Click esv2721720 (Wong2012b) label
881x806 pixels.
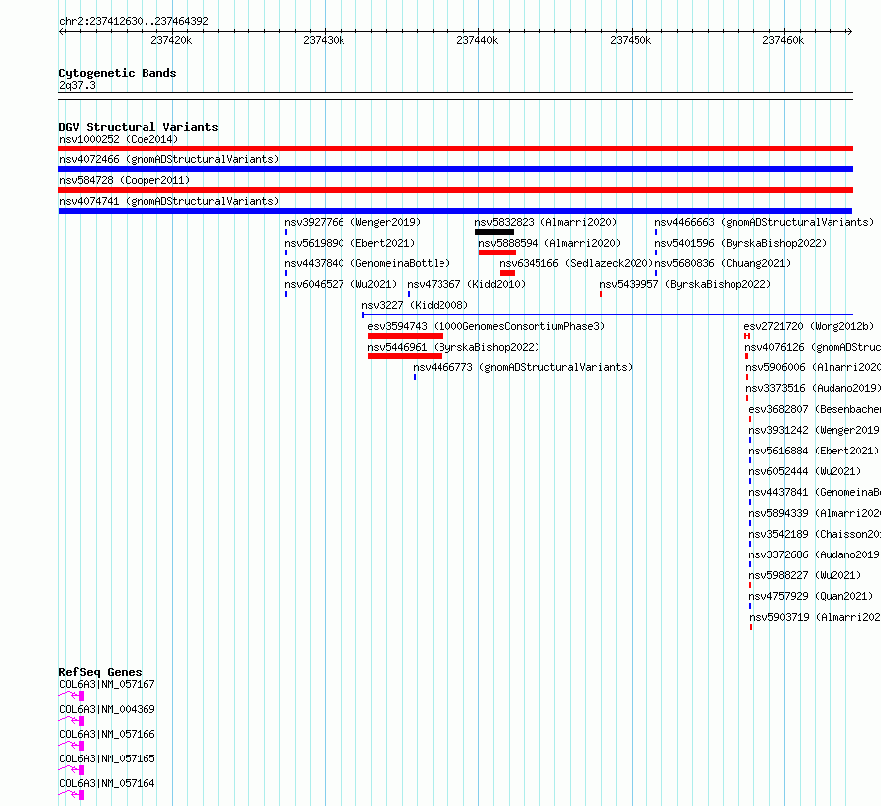click(809, 326)
